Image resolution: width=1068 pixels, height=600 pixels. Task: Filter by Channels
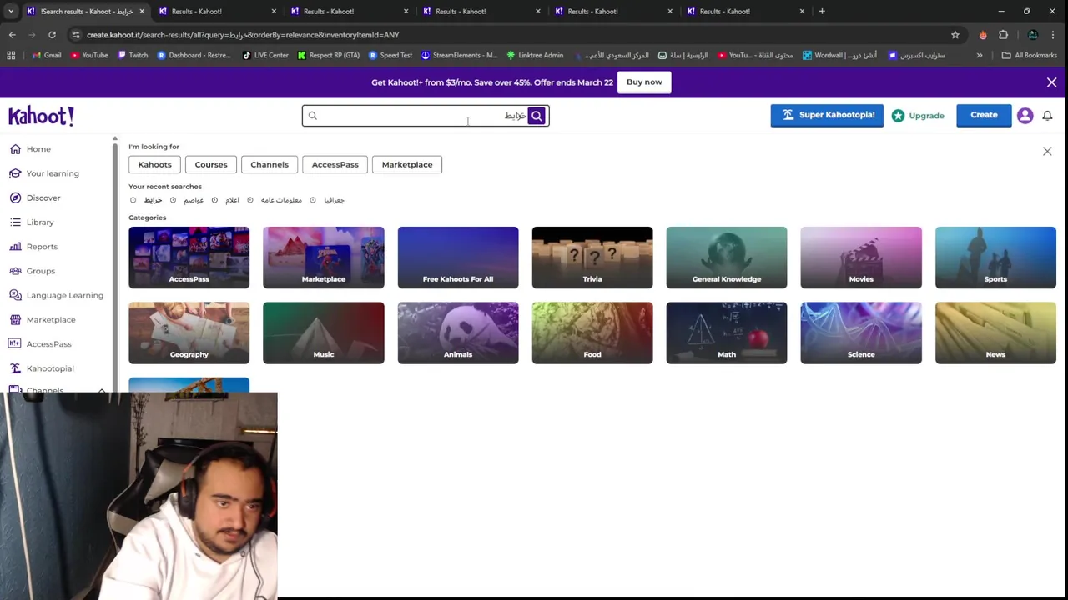pyautogui.click(x=270, y=164)
